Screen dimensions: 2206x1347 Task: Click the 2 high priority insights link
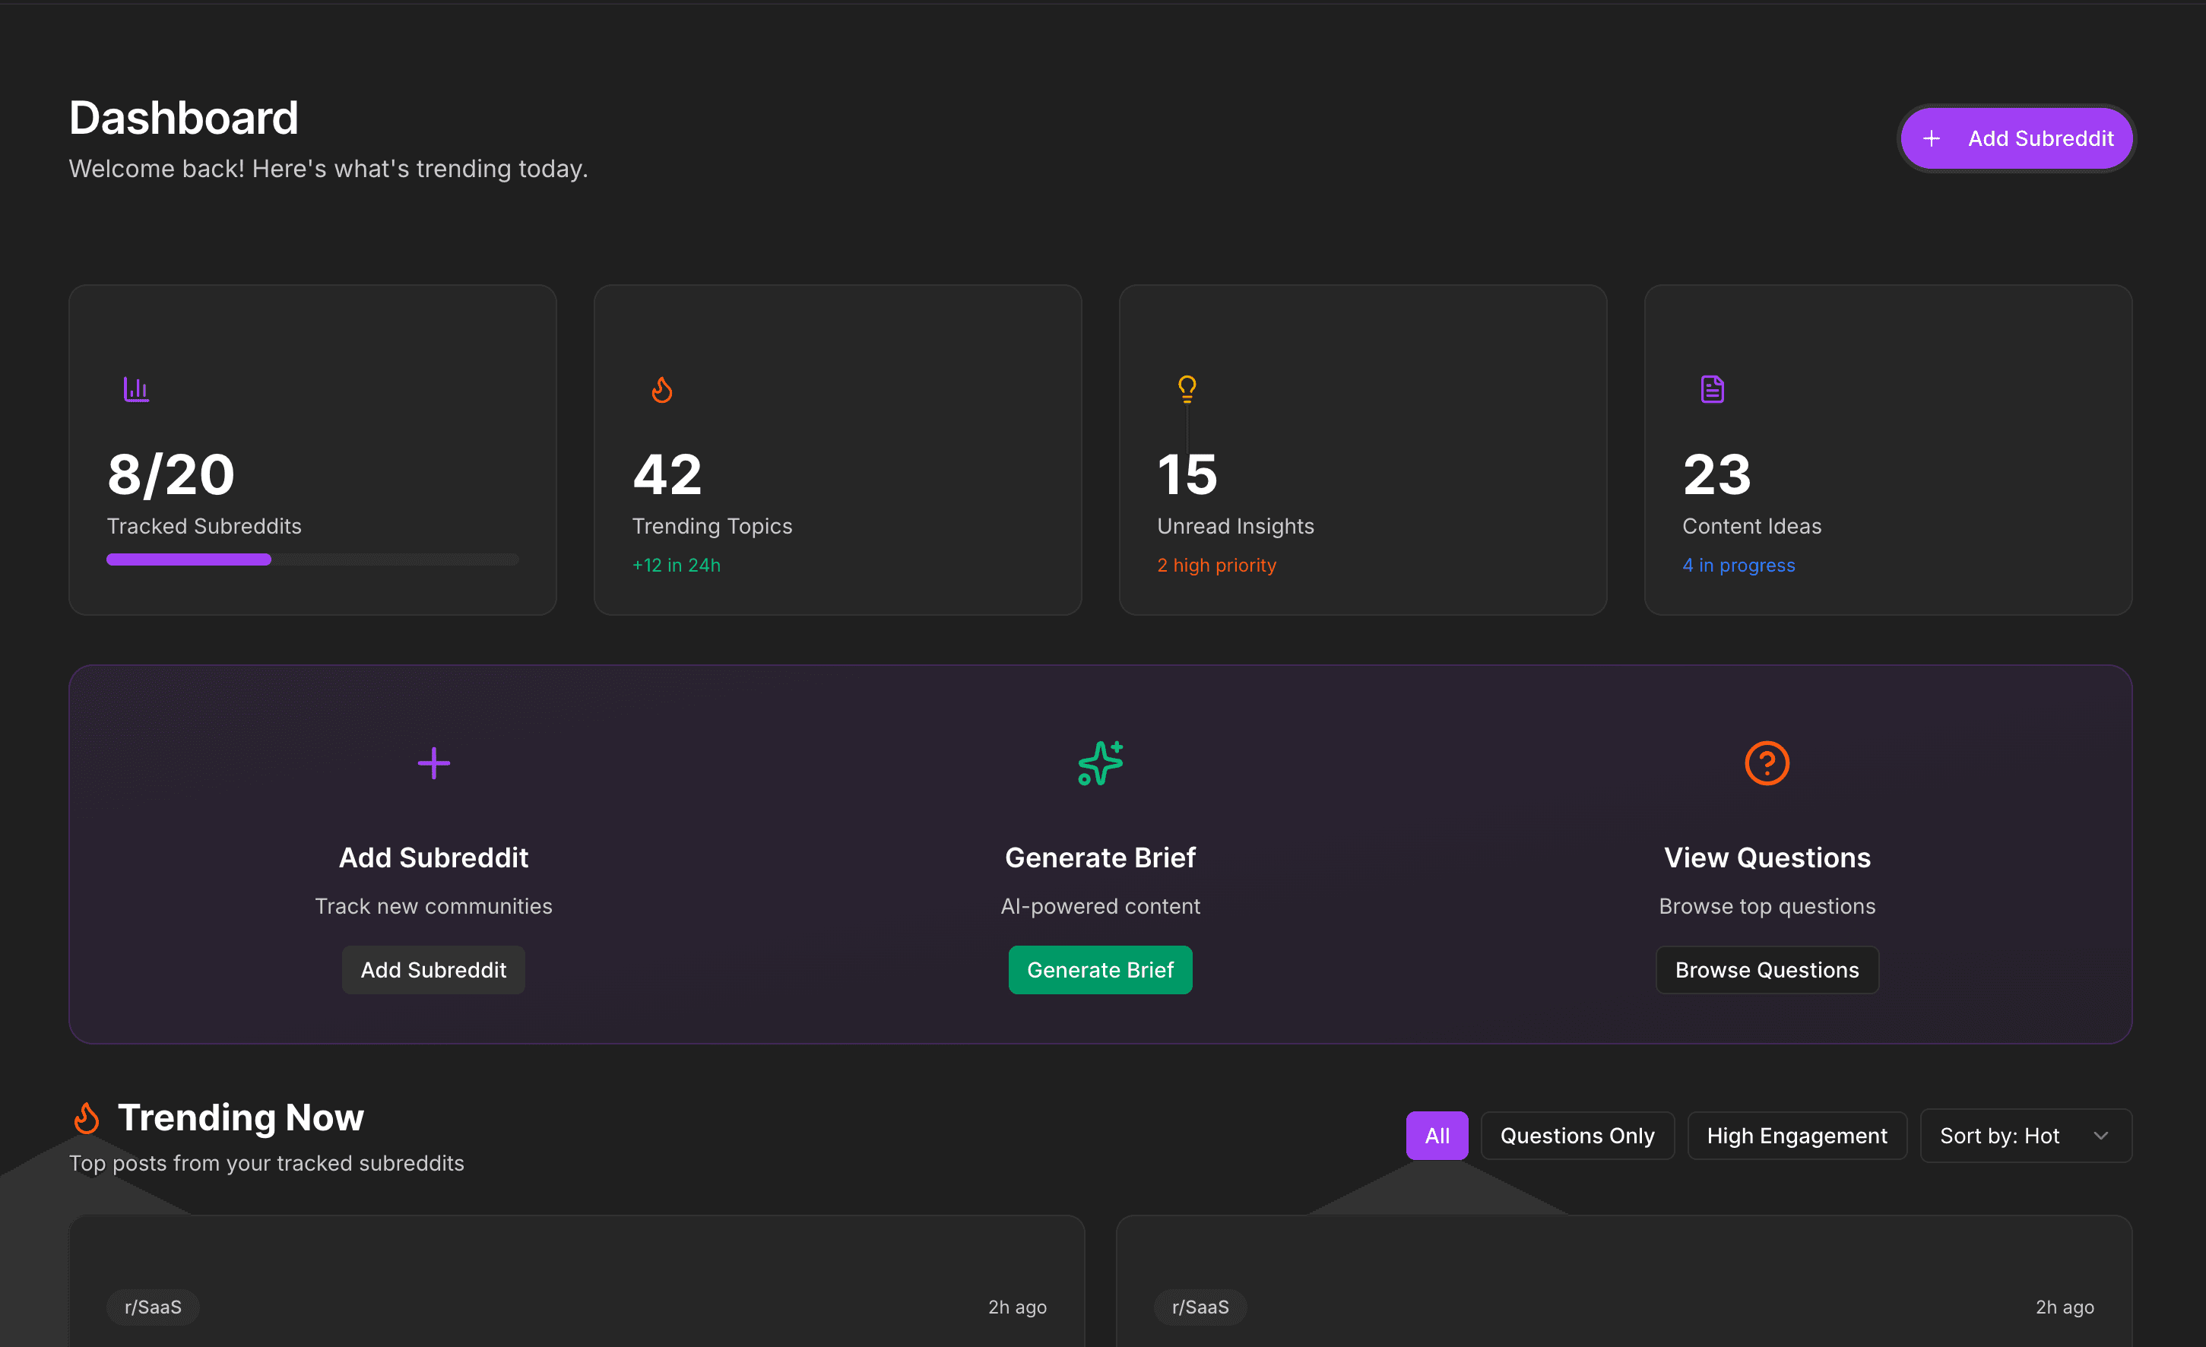(1216, 565)
